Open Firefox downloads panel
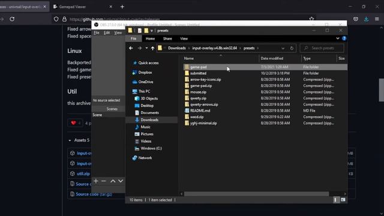The width and height of the screenshot is (384, 216). (x=367, y=19)
